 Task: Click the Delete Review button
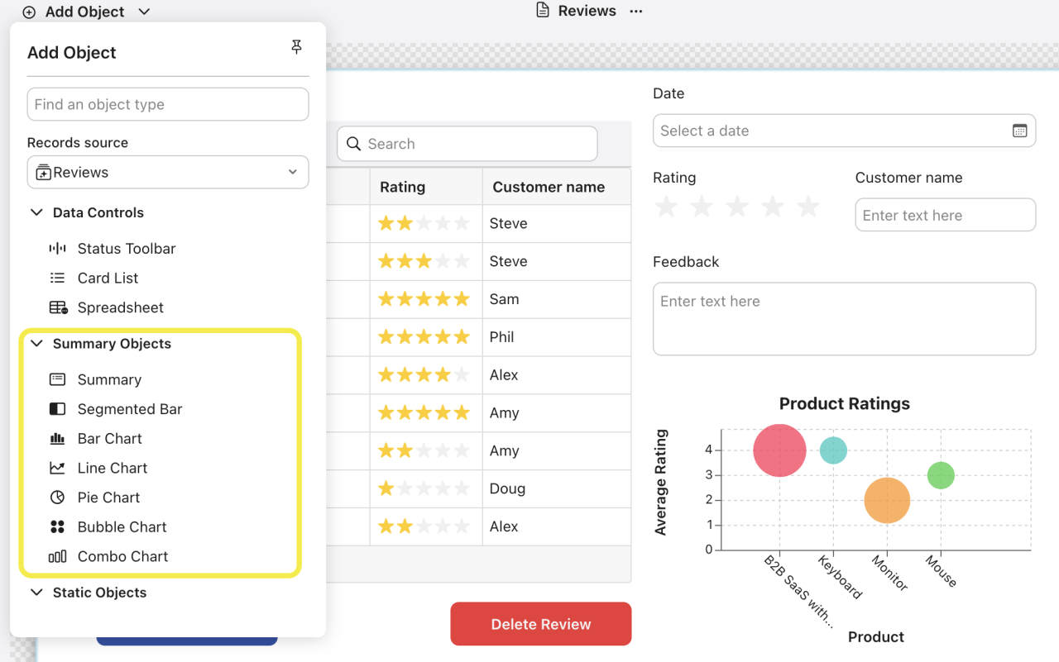click(540, 624)
